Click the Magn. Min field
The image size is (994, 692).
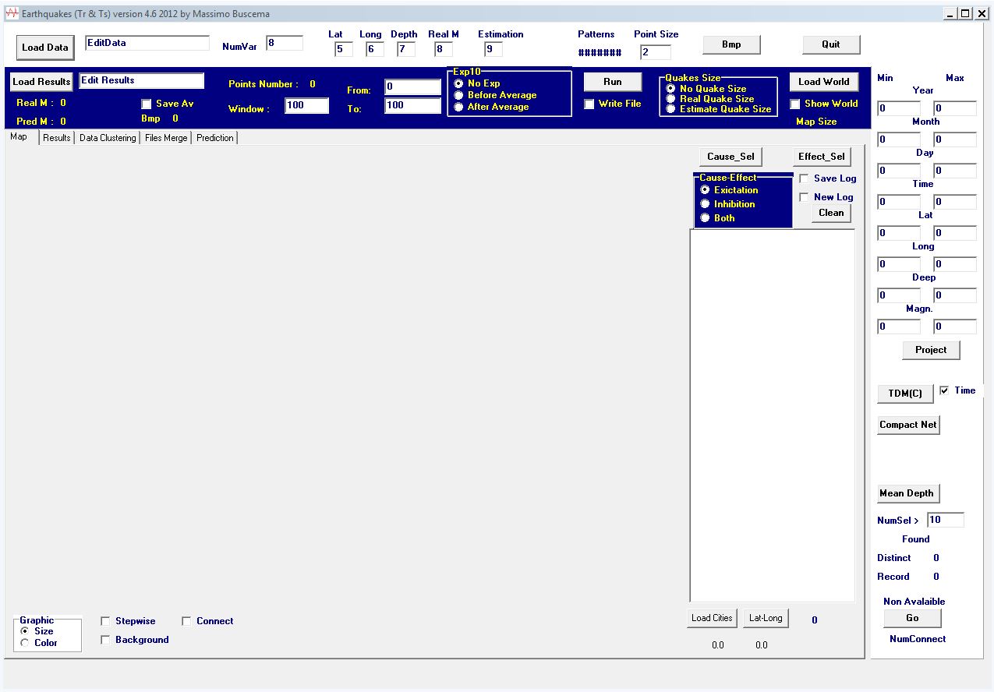point(899,327)
